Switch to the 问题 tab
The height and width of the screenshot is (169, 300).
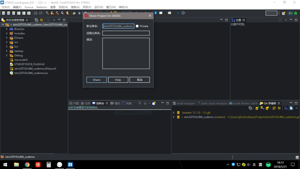click(74, 103)
